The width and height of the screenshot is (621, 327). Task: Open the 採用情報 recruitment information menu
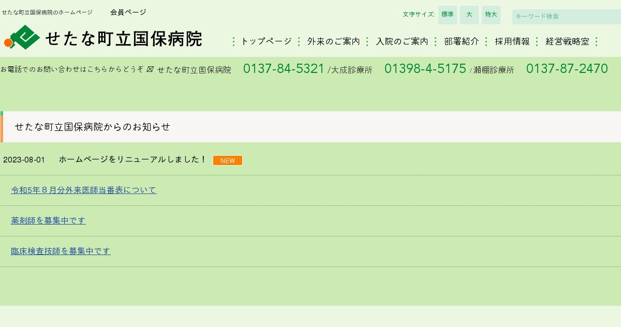(512, 41)
